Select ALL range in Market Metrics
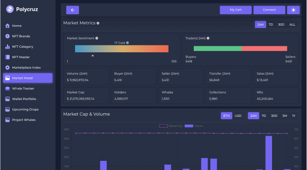The width and height of the screenshot is (307, 170). click(x=292, y=25)
